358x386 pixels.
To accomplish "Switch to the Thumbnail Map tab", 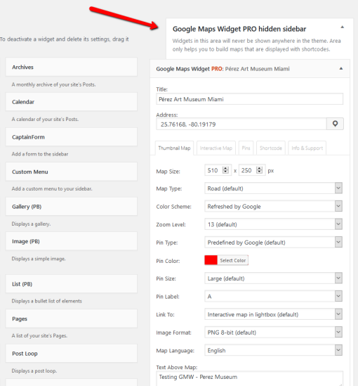I will [x=174, y=148].
